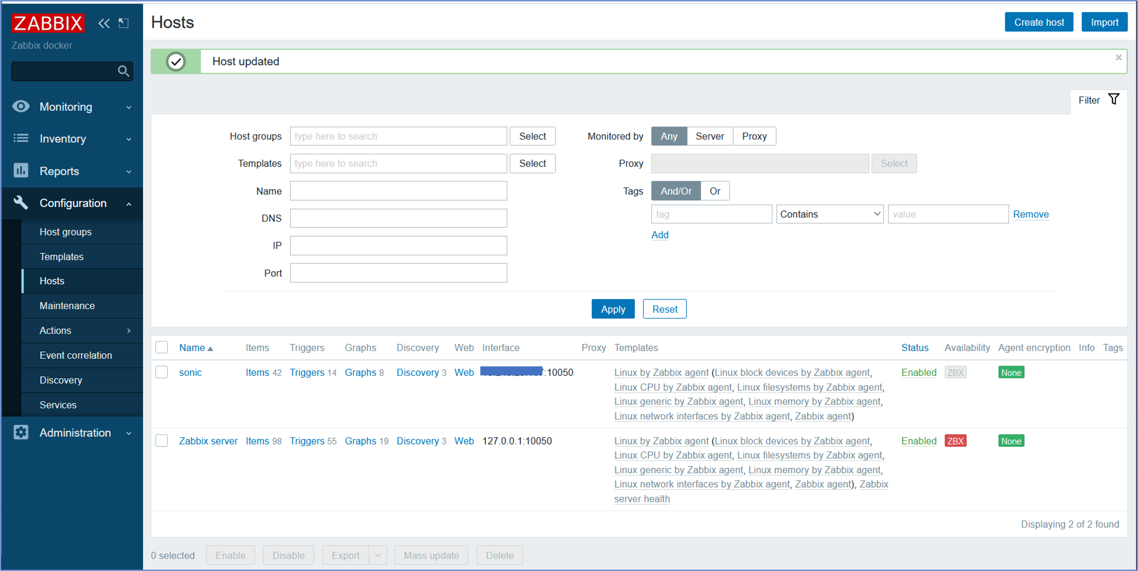The width and height of the screenshot is (1138, 571).
Task: Open Graphs for sonic host
Action: pyautogui.click(x=360, y=372)
